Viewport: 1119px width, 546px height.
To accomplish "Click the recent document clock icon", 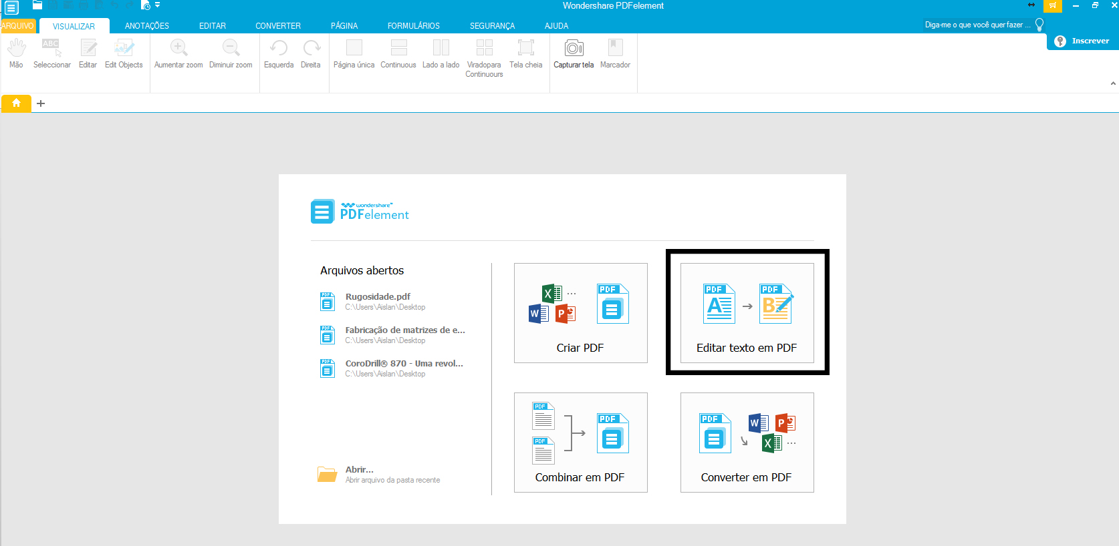I will 146,5.
